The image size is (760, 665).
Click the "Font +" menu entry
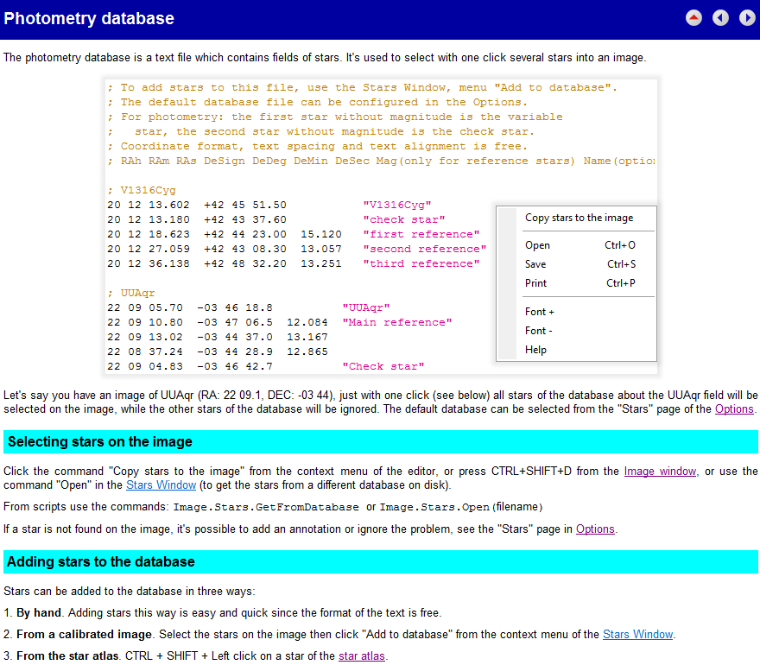[x=540, y=312]
